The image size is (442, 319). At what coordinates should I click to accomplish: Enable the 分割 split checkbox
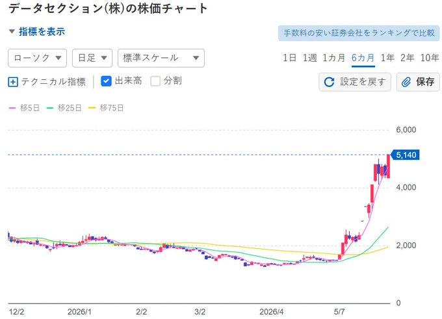click(x=155, y=81)
